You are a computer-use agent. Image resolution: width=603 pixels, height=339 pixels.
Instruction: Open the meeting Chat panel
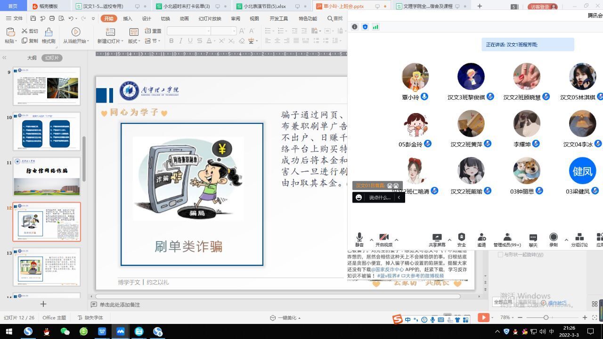pos(533,239)
